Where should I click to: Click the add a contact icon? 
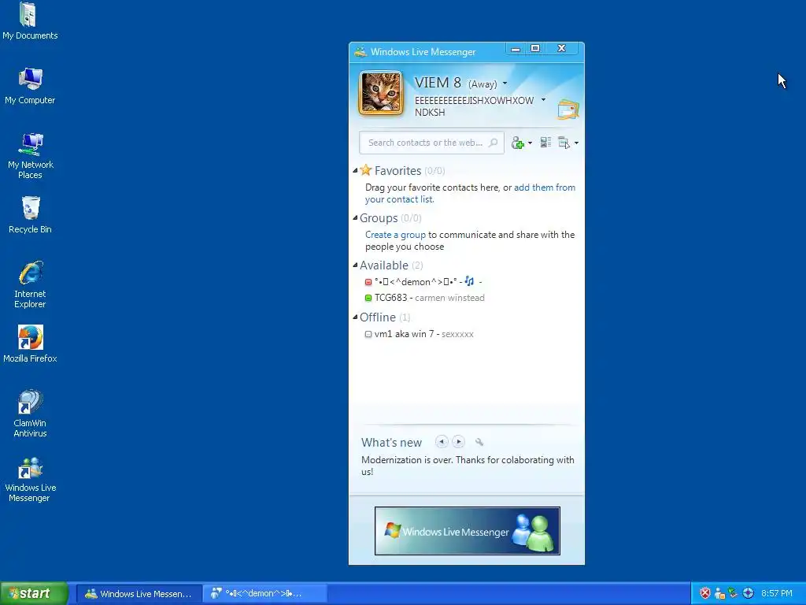pyautogui.click(x=517, y=143)
